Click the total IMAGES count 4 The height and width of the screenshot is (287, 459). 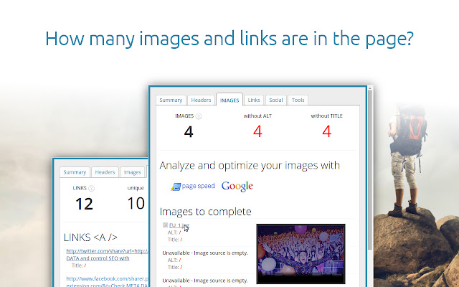(x=189, y=131)
